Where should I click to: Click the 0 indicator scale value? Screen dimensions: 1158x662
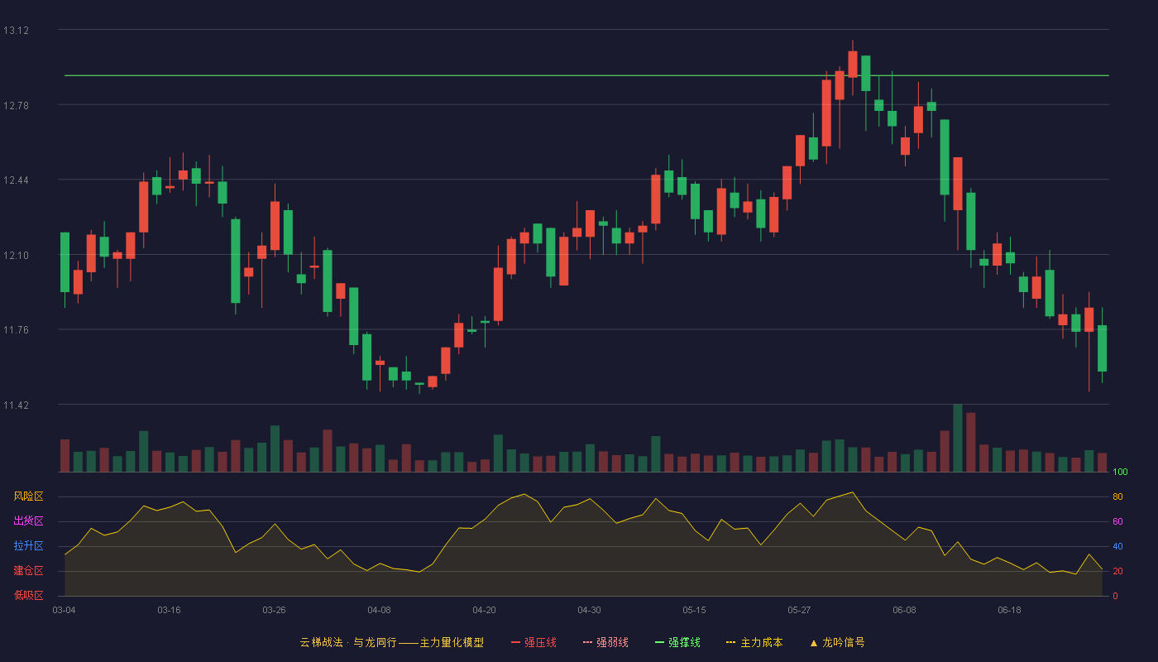point(1115,596)
